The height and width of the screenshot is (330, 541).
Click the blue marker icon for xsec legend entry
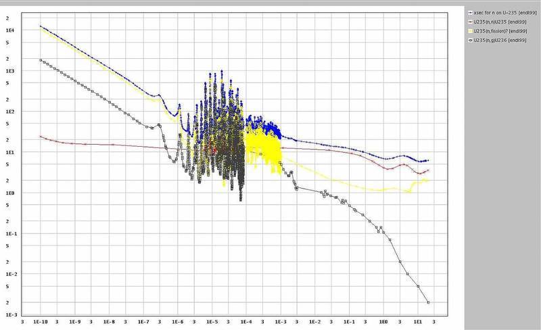(470, 13)
